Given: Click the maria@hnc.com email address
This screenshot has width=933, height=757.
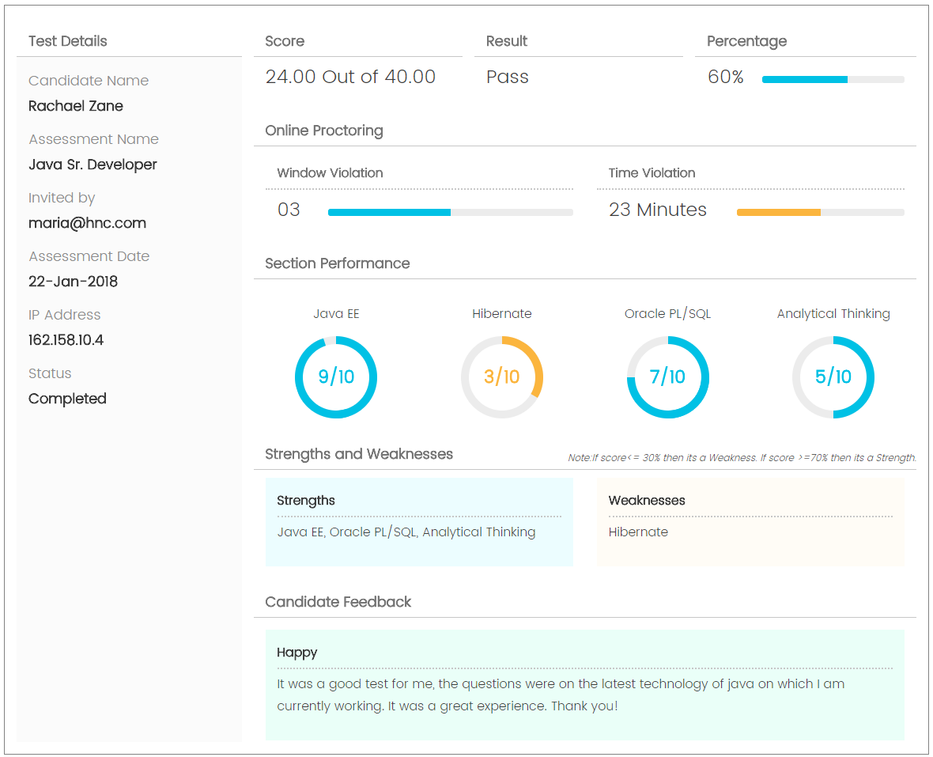Looking at the screenshot, I should [87, 223].
